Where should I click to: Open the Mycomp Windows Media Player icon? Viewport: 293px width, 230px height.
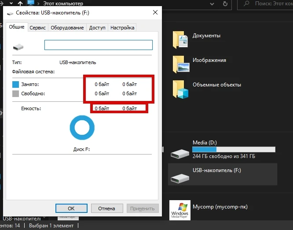coord(180,210)
